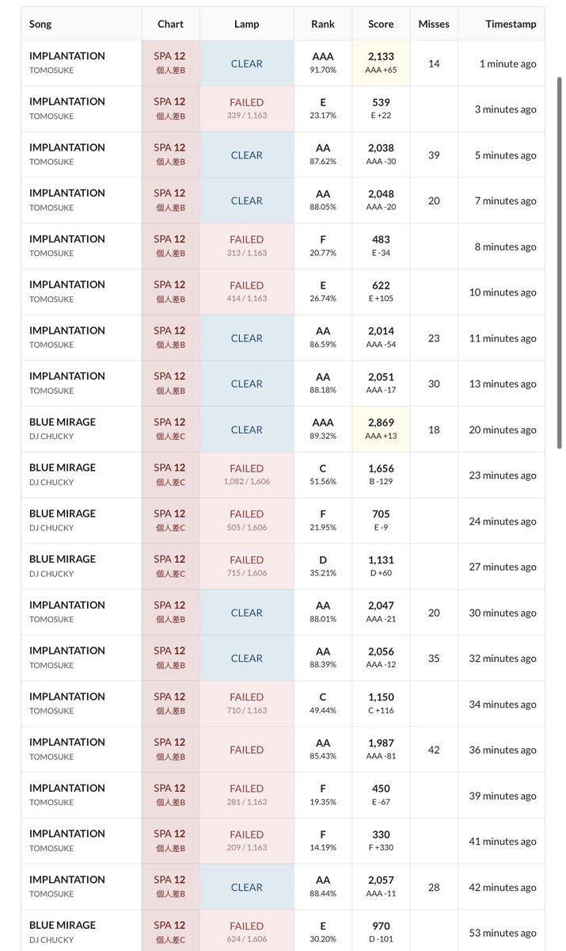Sort scores by the Lamp column
Image resolution: width=566 pixels, height=951 pixels.
pos(246,24)
